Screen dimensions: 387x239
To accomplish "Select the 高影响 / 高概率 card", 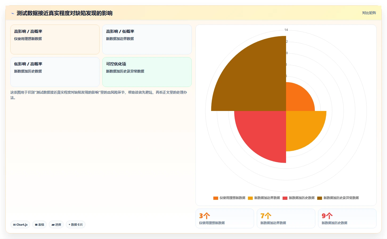I will pyautogui.click(x=55, y=39).
